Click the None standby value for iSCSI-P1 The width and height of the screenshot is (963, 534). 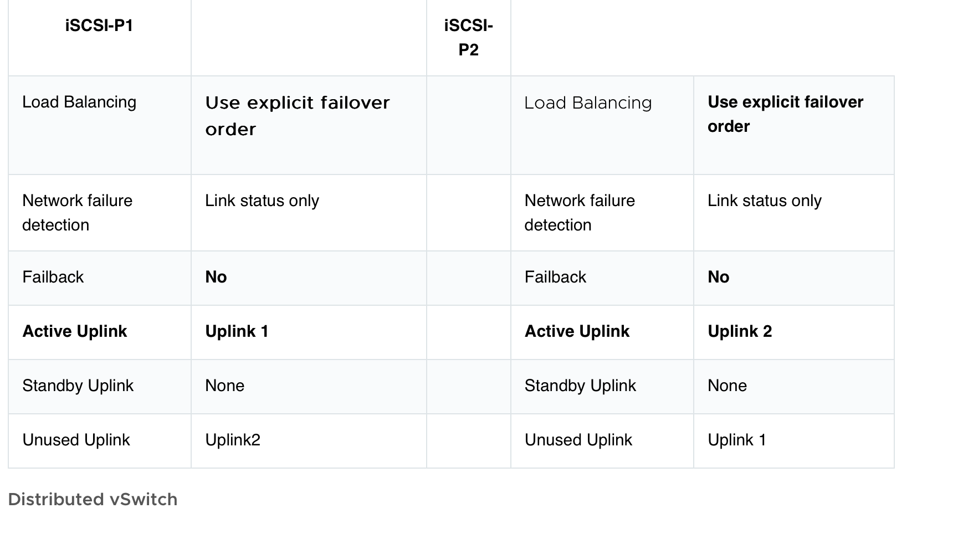[x=224, y=386]
